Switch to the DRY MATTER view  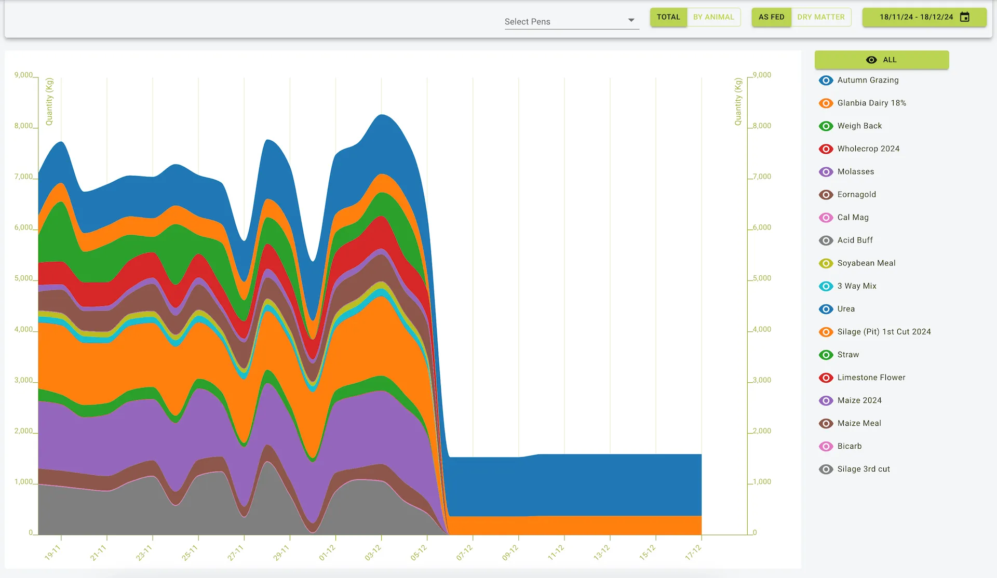(x=821, y=17)
